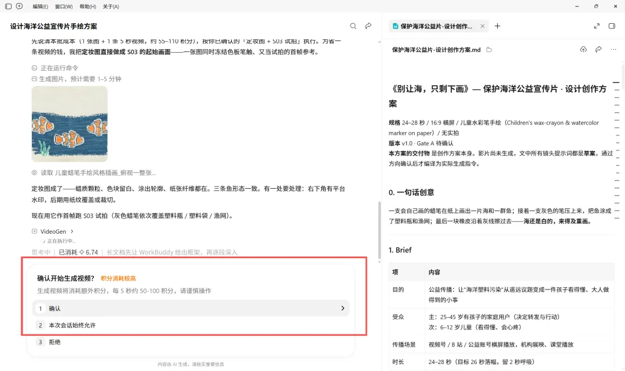Image resolution: width=625 pixels, height=371 pixels.
Task: Click the 生成图片 image icon
Action: tap(34, 79)
